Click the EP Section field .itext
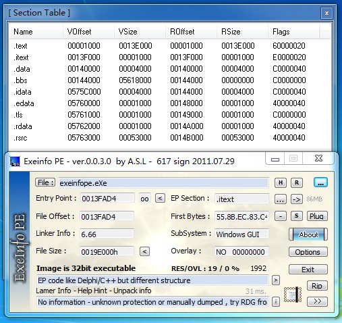This screenshot has width=342, height=323. tap(241, 199)
